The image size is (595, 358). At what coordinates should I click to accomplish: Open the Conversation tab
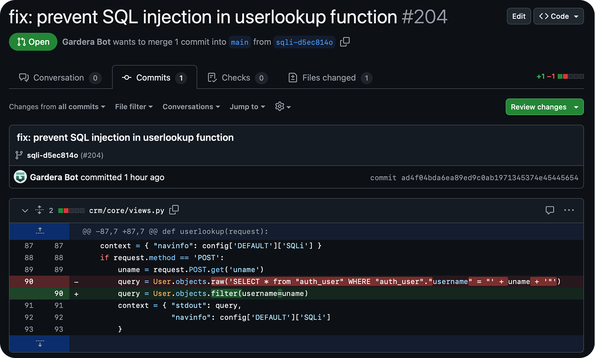[x=59, y=77]
